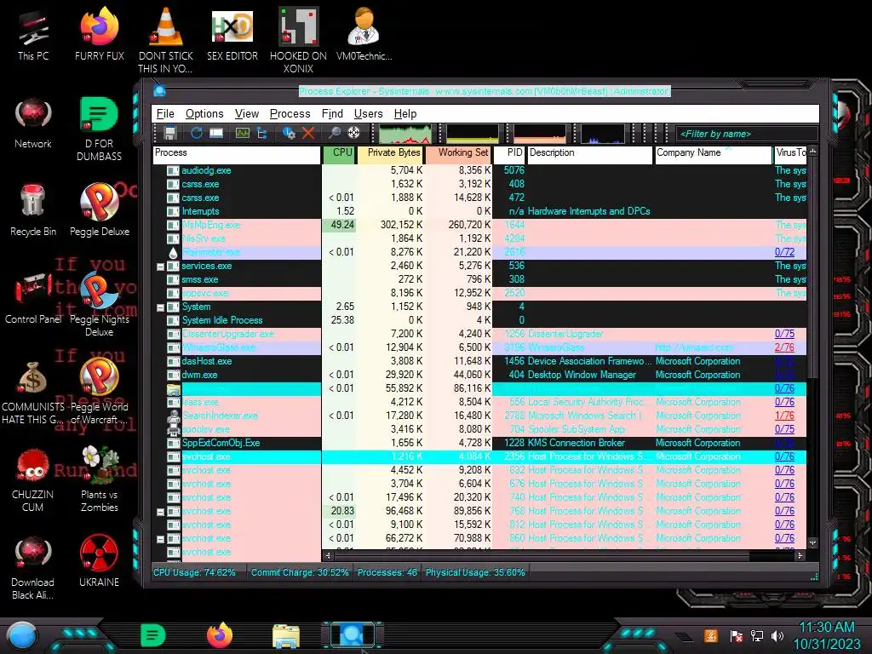The image size is (872, 654).
Task: Open the Options menu
Action: (204, 113)
